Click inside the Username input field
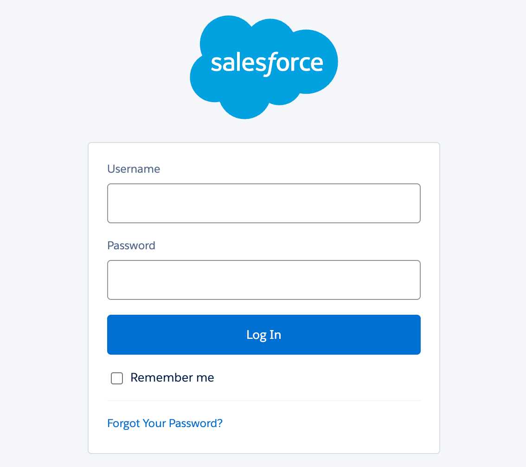This screenshot has width=526, height=467. (263, 203)
